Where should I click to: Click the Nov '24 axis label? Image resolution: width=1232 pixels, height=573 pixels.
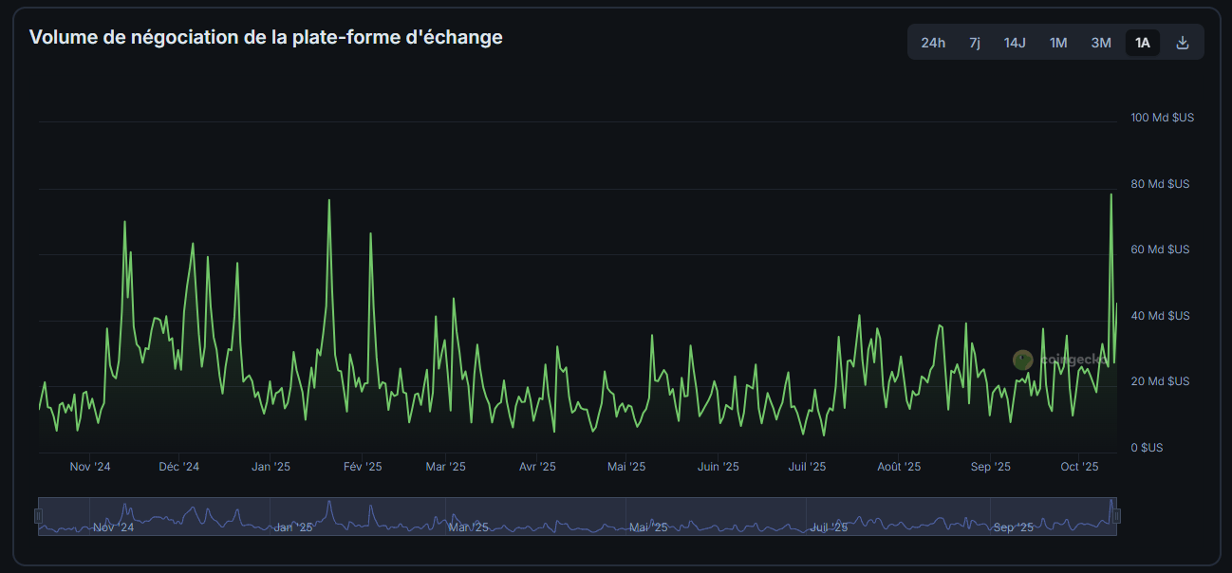(x=90, y=466)
